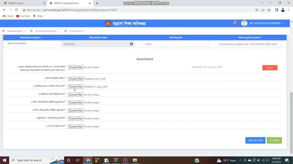Screen dimensions: 293x164
Task: Close the MEMIS | Newapplication tab
Action: point(90,3)
